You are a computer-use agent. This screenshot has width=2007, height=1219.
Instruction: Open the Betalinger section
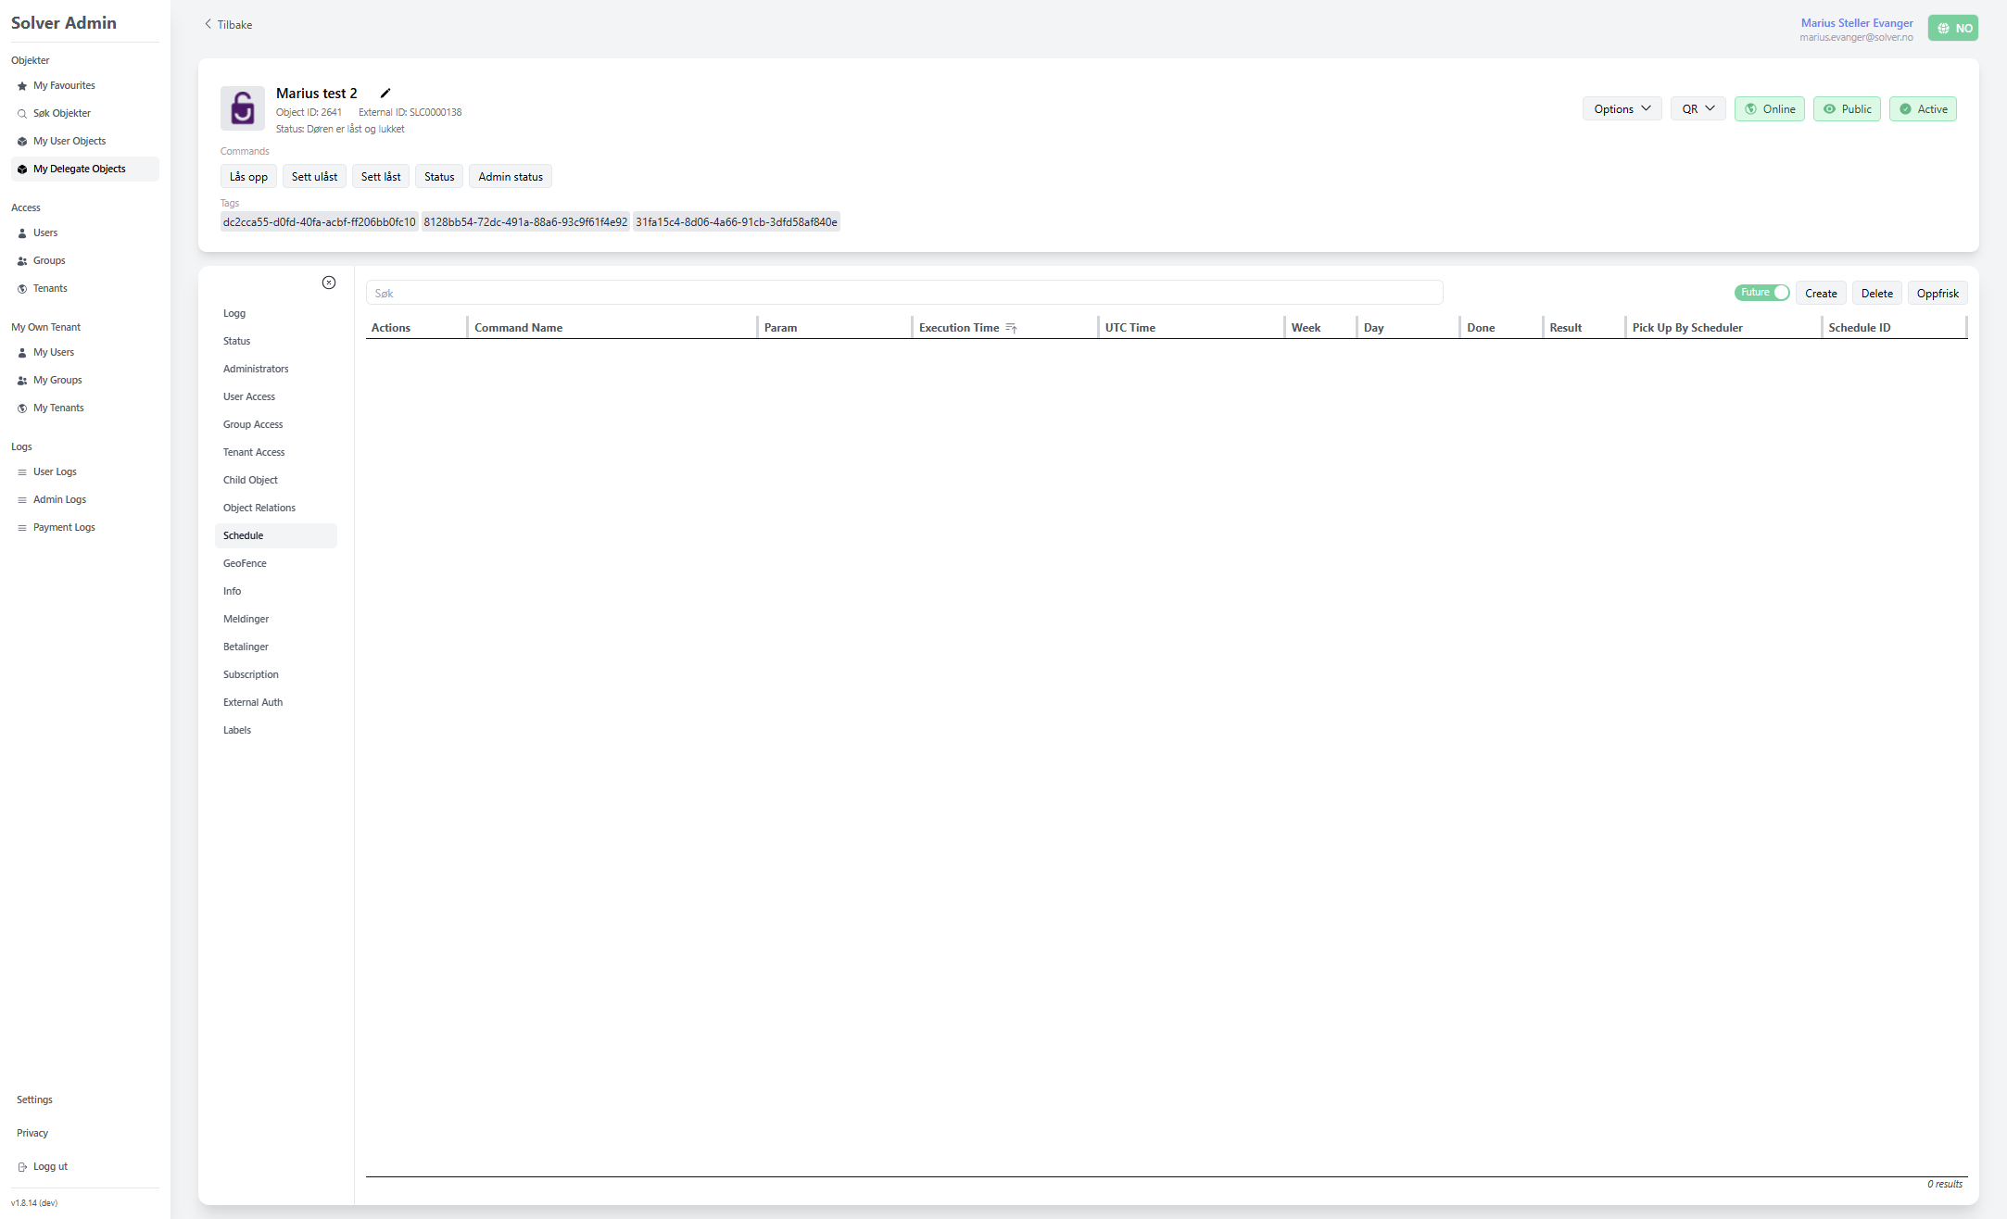click(x=276, y=647)
